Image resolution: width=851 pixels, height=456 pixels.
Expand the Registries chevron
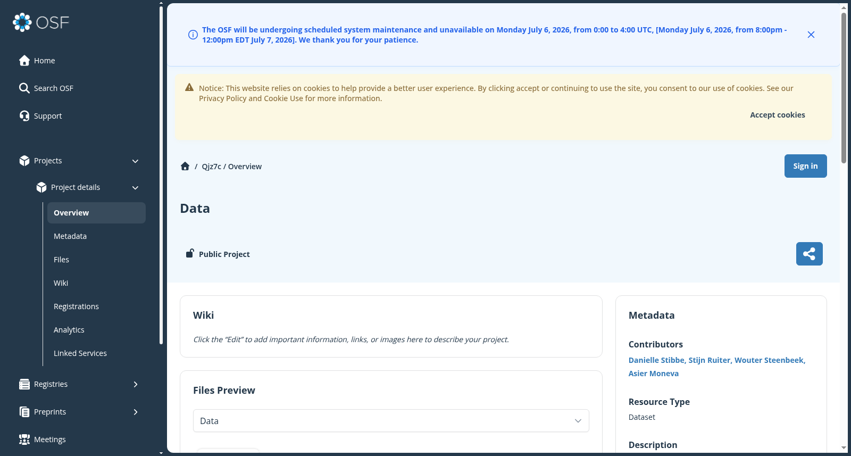[x=135, y=384]
